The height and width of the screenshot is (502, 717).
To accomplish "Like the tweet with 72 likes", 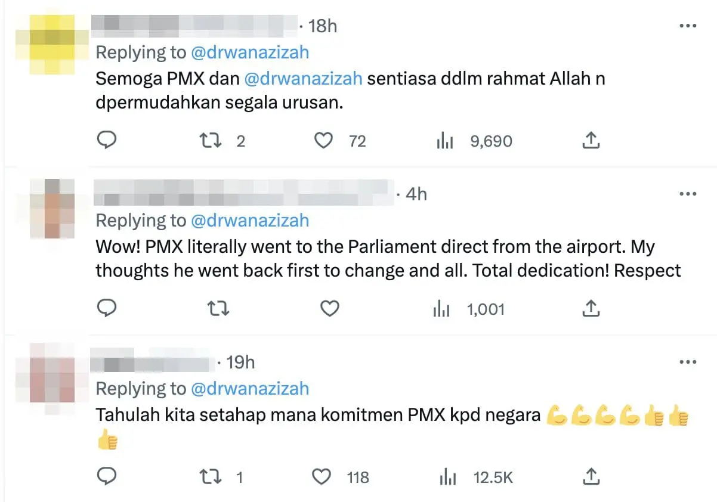I will tap(323, 141).
